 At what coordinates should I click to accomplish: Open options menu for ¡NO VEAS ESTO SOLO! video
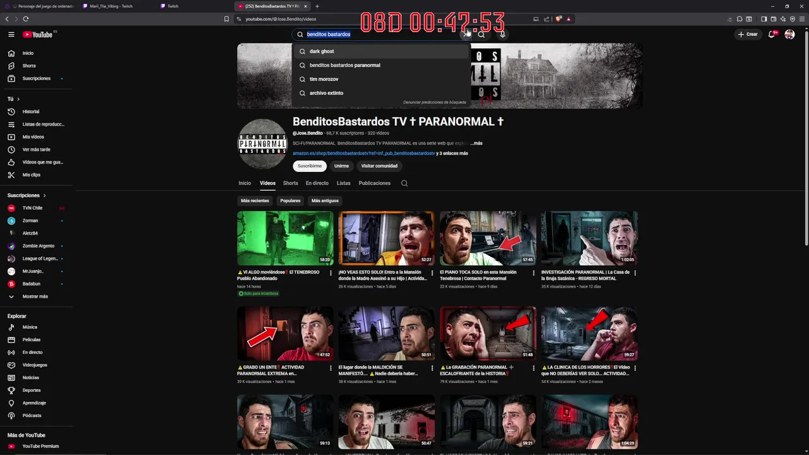[433, 273]
